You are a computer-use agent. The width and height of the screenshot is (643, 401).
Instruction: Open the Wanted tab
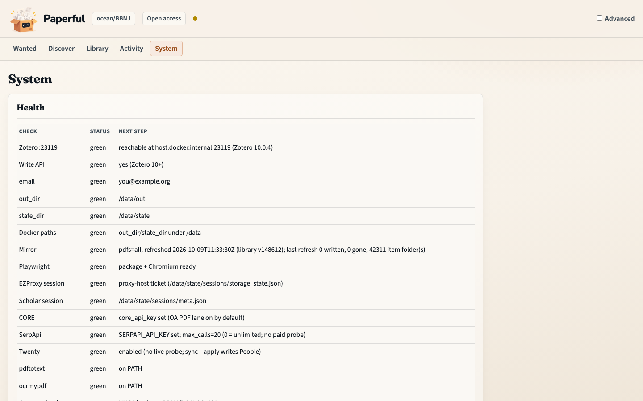click(x=25, y=49)
